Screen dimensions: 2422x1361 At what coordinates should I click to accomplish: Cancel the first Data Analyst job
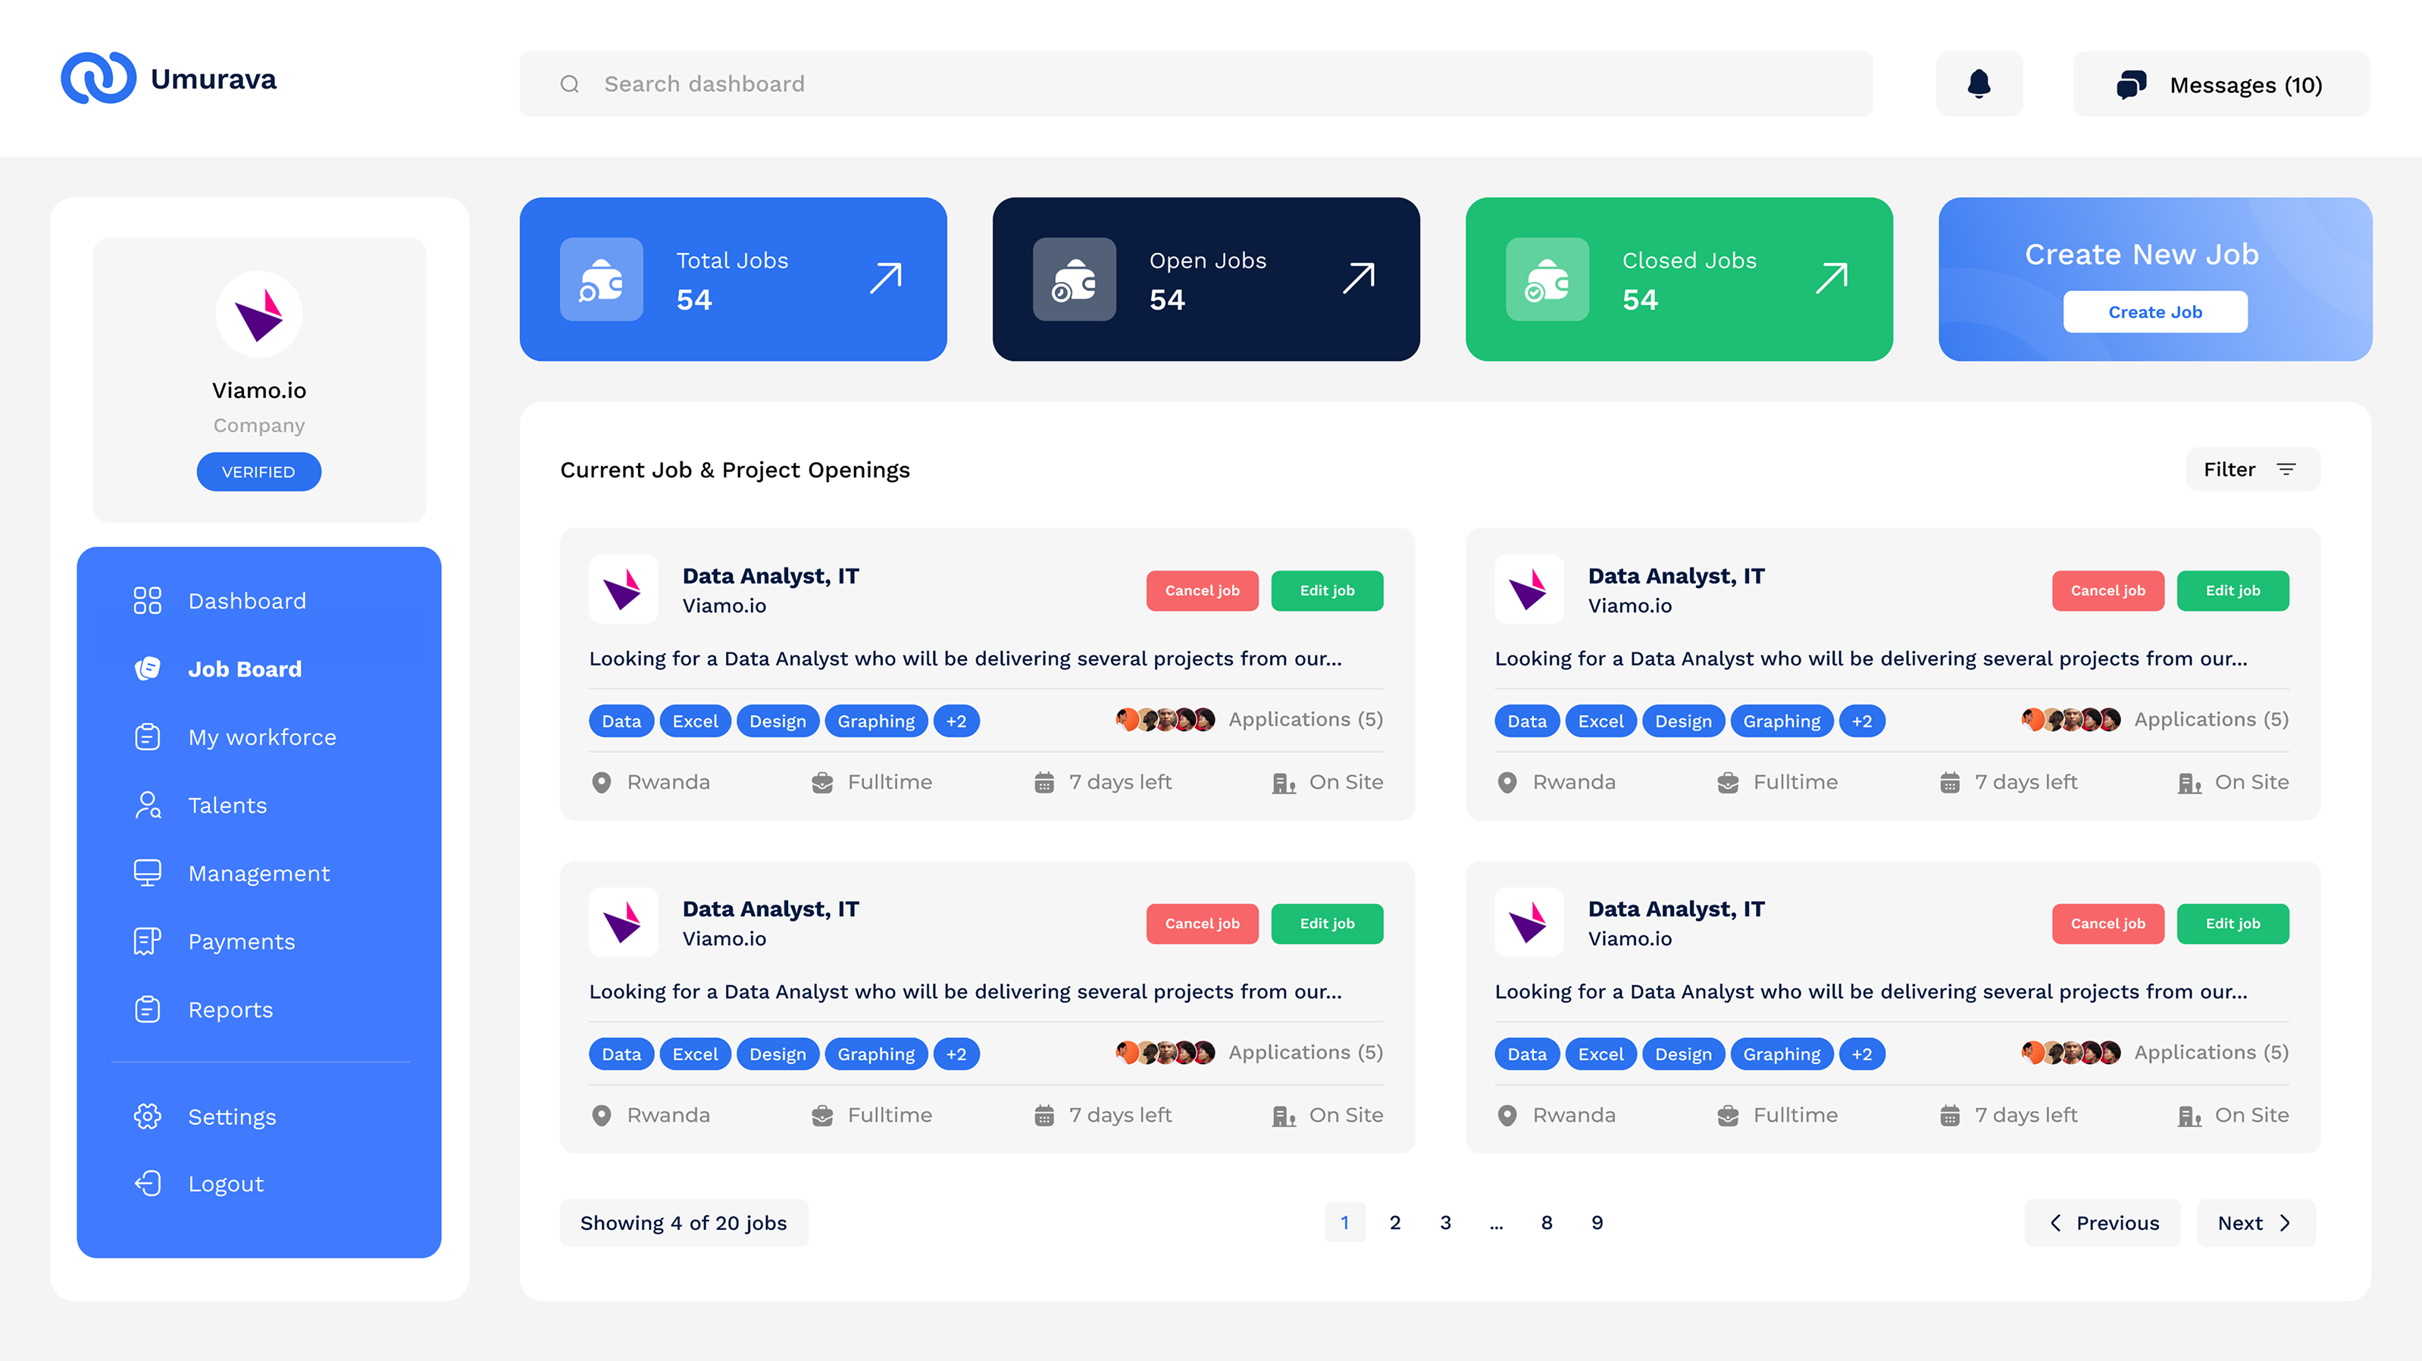(1202, 590)
